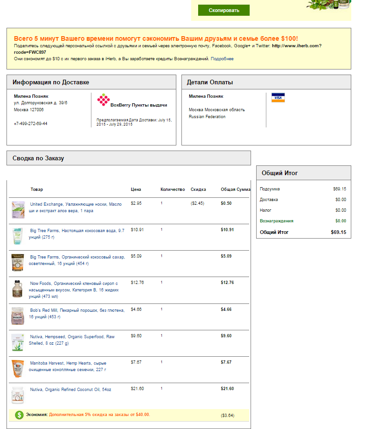Open Nutiva Organic Refined Coconut Oil link
This screenshot has width=387, height=429.
coord(71,390)
